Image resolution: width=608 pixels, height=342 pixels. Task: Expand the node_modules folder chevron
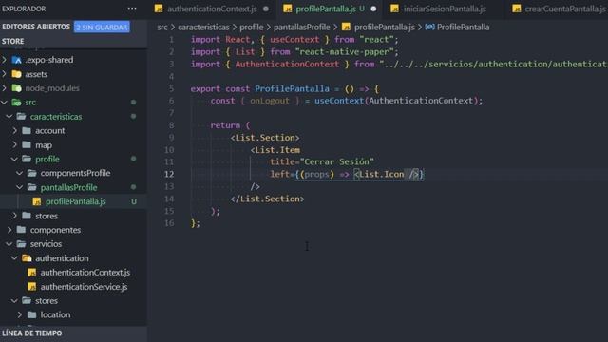click(5, 88)
